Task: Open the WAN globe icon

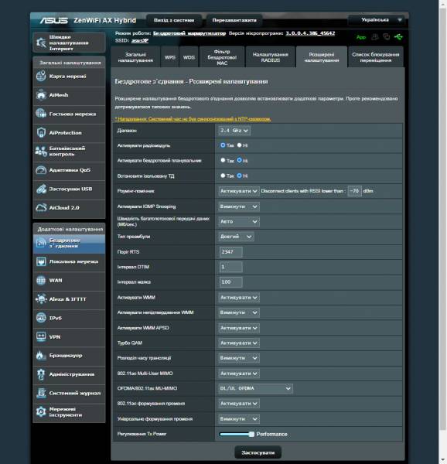Action: coord(41,280)
